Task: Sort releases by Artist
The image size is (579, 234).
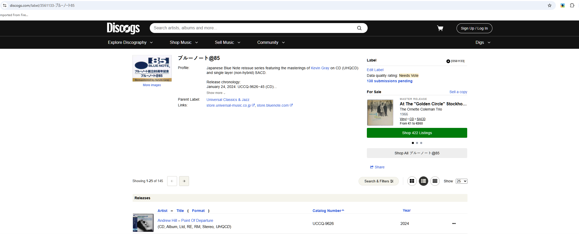Action: click(162, 211)
